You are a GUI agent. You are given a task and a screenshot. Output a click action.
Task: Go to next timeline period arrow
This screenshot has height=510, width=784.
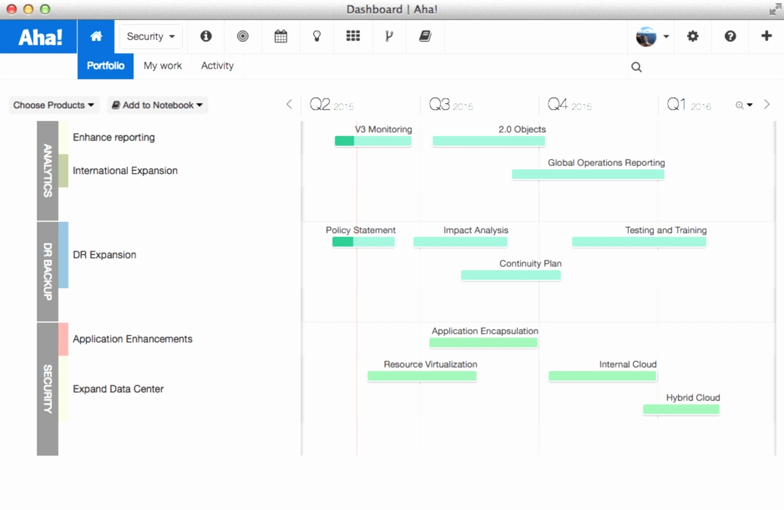coord(767,105)
